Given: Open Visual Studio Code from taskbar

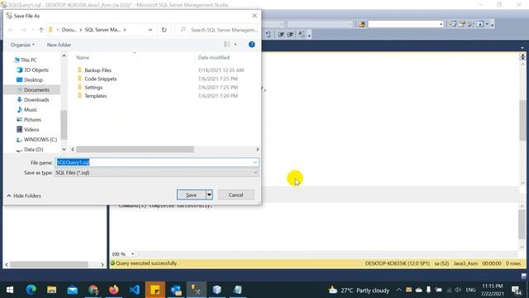Looking at the screenshot, I should click(134, 290).
